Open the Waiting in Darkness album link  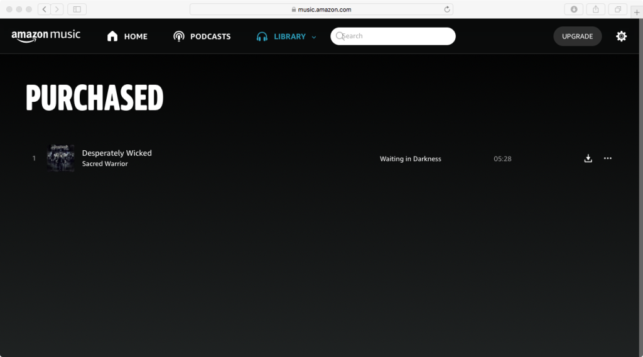[410, 159]
